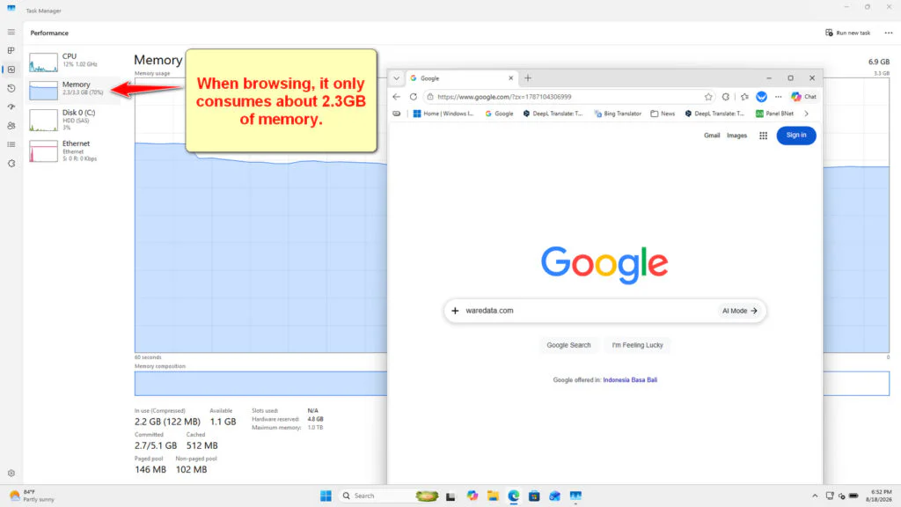Image resolution: width=901 pixels, height=507 pixels.
Task: Open App history page in Task Manager
Action: [x=11, y=89]
